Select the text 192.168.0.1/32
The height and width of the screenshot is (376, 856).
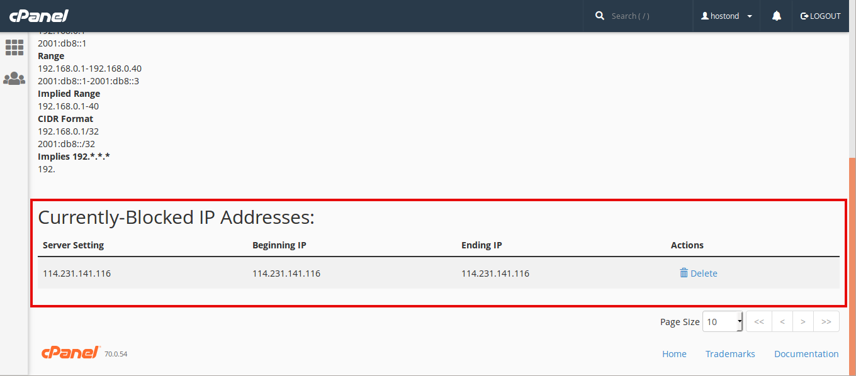click(x=69, y=131)
